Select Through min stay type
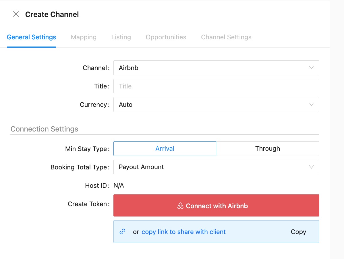This screenshot has width=344, height=259. pos(268,148)
